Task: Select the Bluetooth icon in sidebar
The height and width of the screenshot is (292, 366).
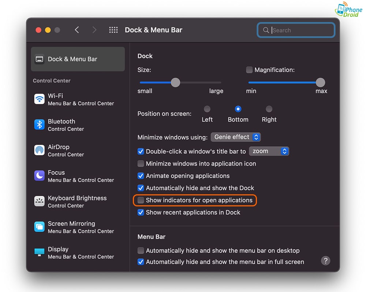Action: tap(39, 125)
